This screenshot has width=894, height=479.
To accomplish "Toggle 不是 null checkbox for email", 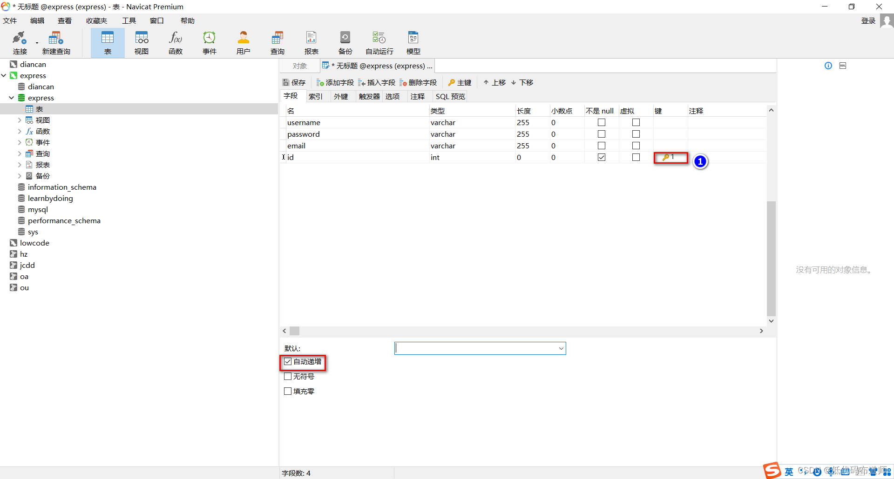I will tap(602, 146).
